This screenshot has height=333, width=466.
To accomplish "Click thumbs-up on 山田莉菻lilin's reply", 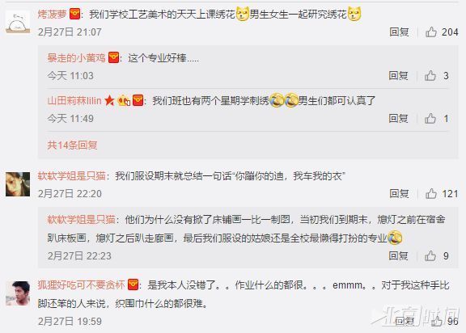I will click(430, 119).
